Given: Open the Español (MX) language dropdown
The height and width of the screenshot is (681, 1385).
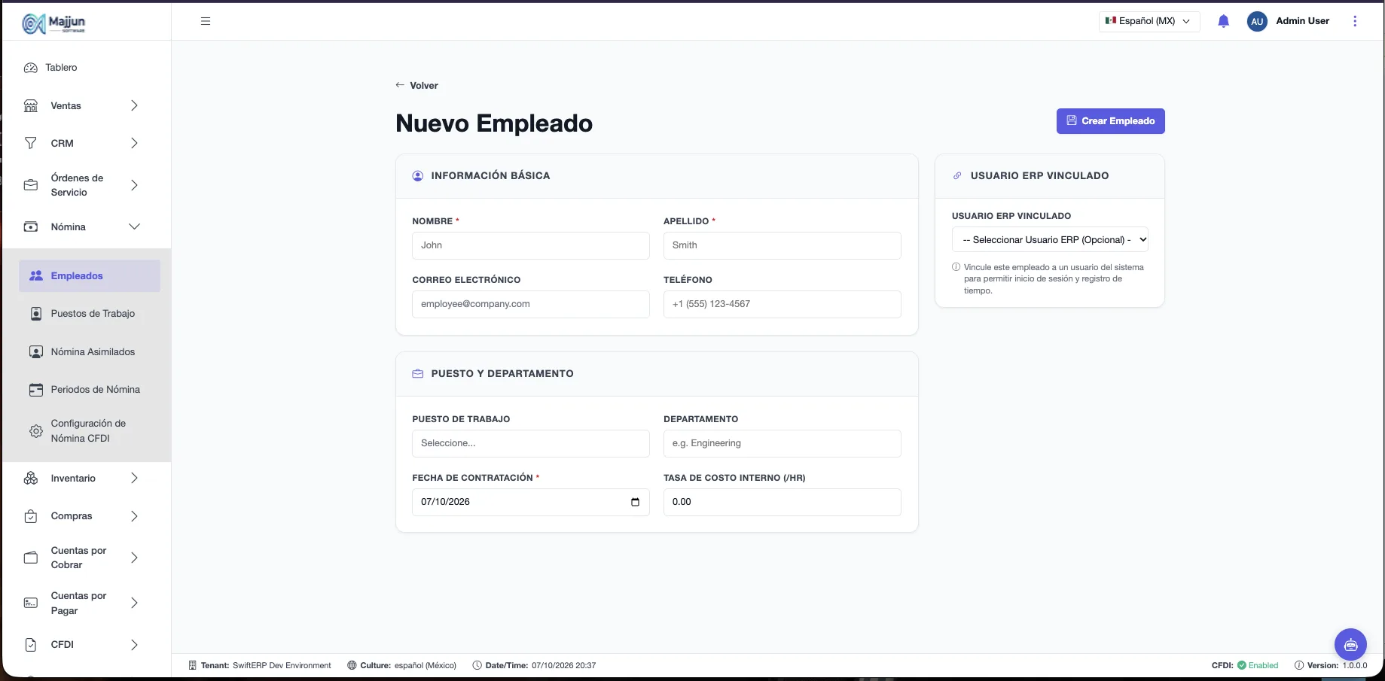Looking at the screenshot, I should 1149,21.
